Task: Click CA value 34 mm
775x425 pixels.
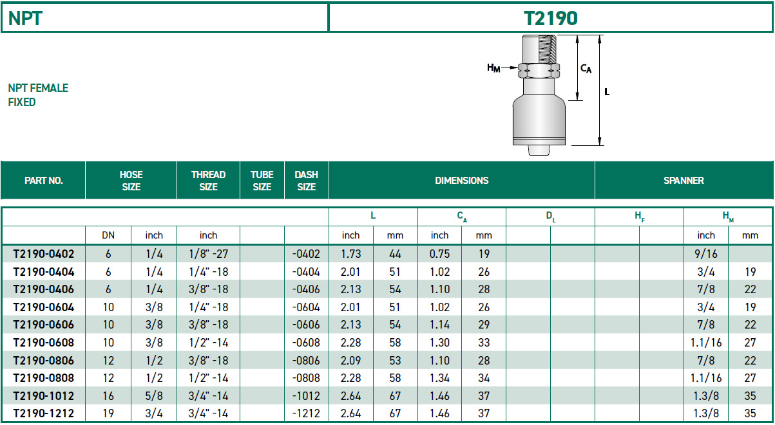Action: 484,378
